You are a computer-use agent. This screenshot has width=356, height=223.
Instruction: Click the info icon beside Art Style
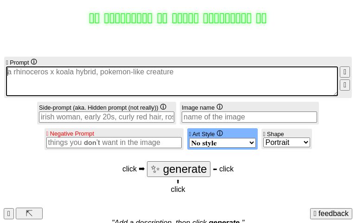pyautogui.click(x=220, y=134)
